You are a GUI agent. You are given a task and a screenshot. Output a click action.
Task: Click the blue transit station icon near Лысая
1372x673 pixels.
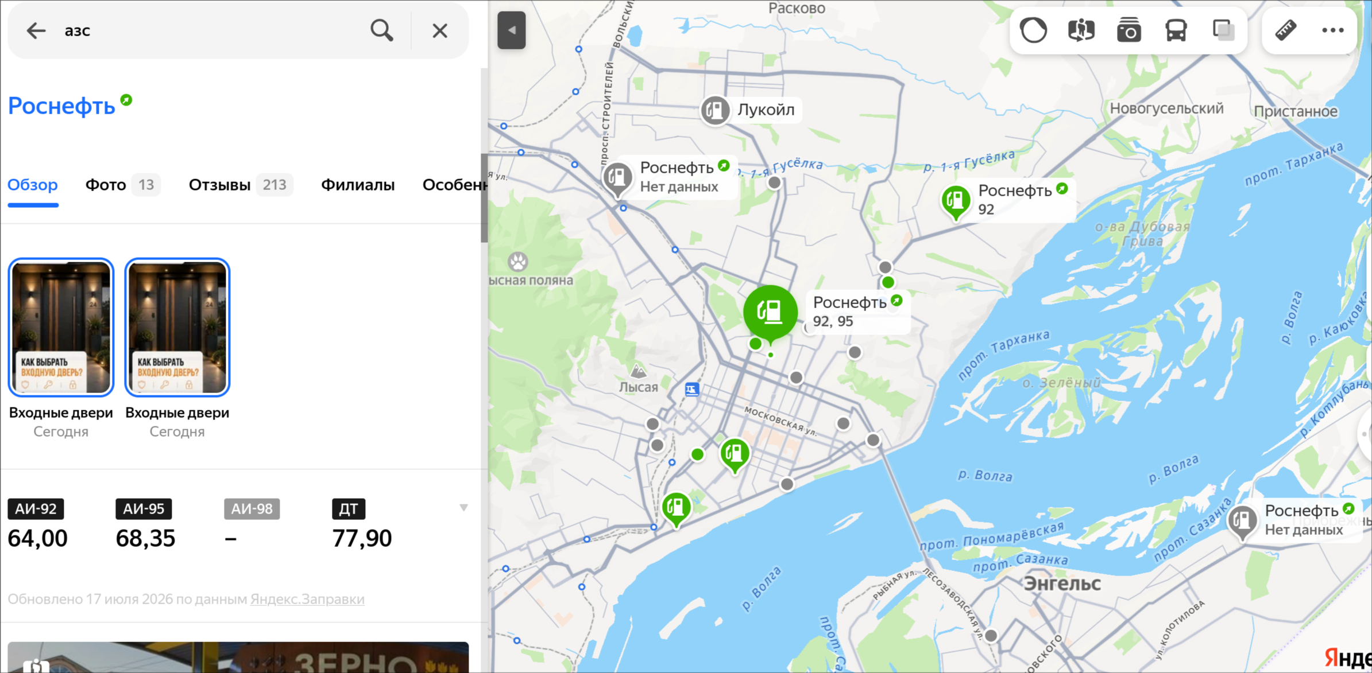coord(692,390)
